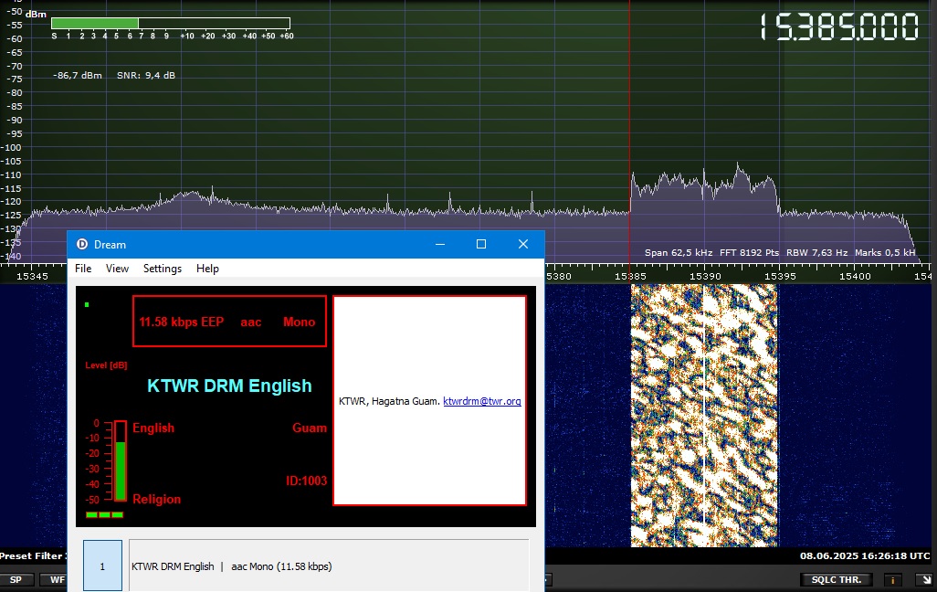
Task: Click 15345 on the frequency scale
Action: click(32, 276)
